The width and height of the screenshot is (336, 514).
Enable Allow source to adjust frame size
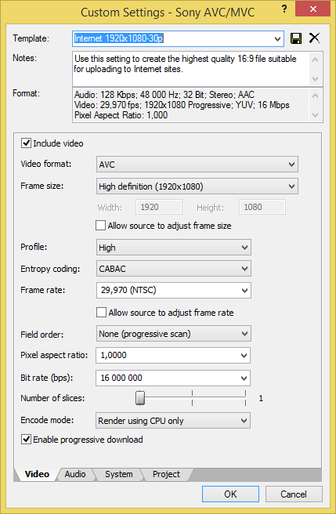coord(100,226)
